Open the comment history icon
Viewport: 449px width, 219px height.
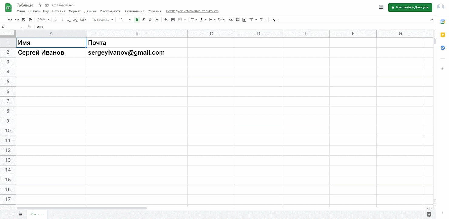tap(381, 7)
